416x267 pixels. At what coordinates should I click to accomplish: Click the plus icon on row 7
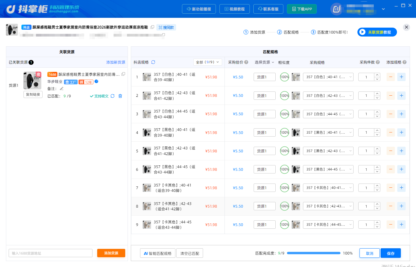click(401, 188)
